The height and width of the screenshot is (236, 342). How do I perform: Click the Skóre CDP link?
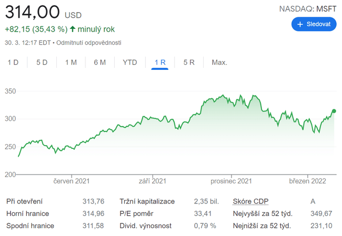[250, 201]
